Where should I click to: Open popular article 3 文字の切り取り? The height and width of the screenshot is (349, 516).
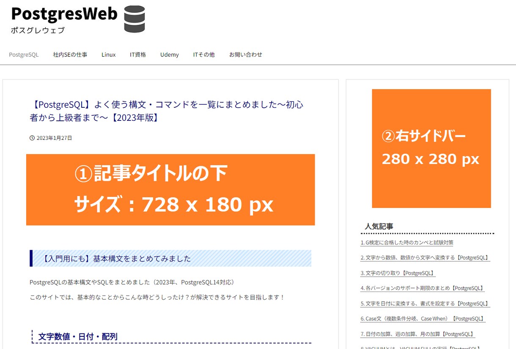(x=398, y=273)
